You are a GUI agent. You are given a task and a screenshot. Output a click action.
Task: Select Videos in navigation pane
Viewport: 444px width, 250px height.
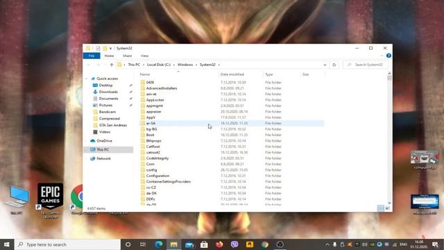[x=105, y=132]
